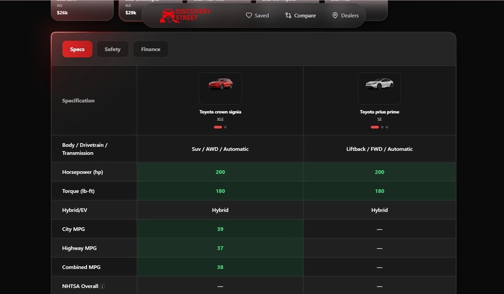Click City MPG value 39
The width and height of the screenshot is (504, 294).
pos(220,229)
